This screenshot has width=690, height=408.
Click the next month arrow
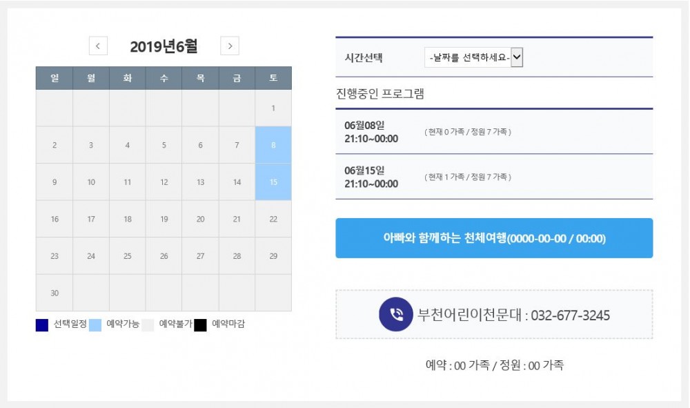point(228,46)
